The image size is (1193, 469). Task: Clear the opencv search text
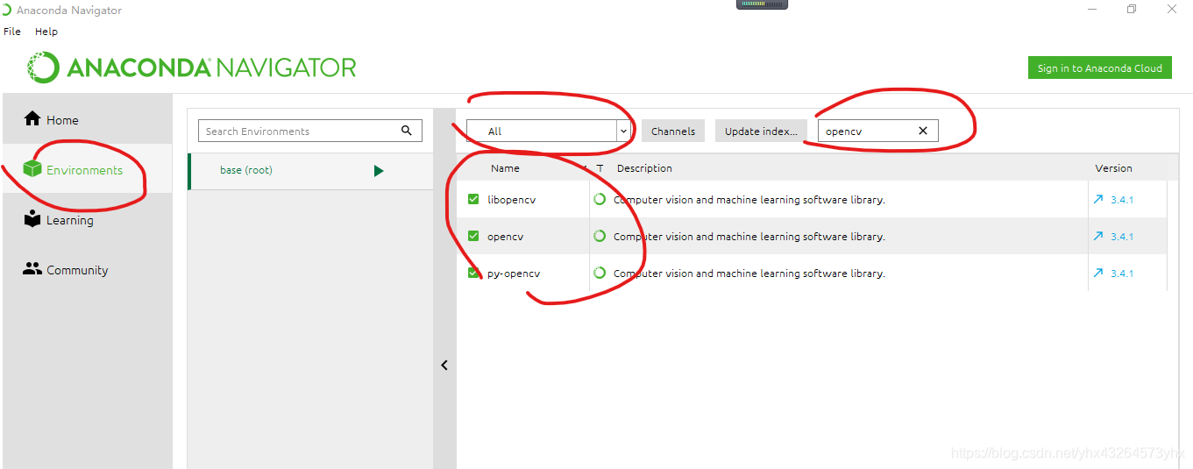pyautogui.click(x=923, y=131)
